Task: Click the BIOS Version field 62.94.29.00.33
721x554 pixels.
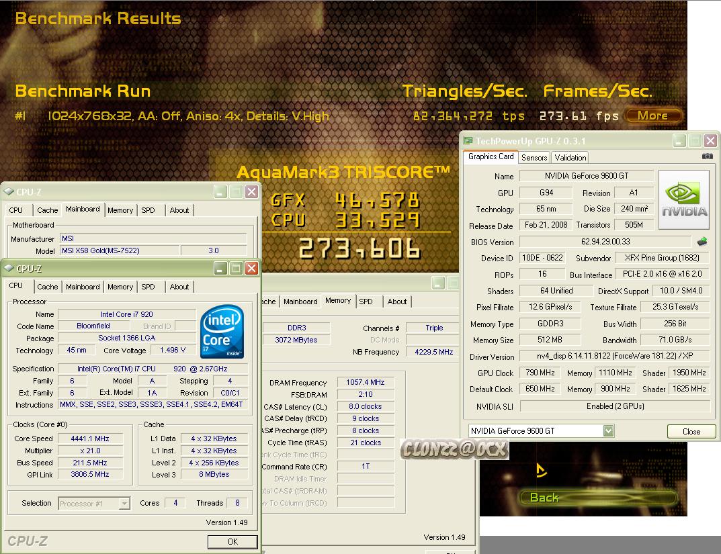Action: 605,242
